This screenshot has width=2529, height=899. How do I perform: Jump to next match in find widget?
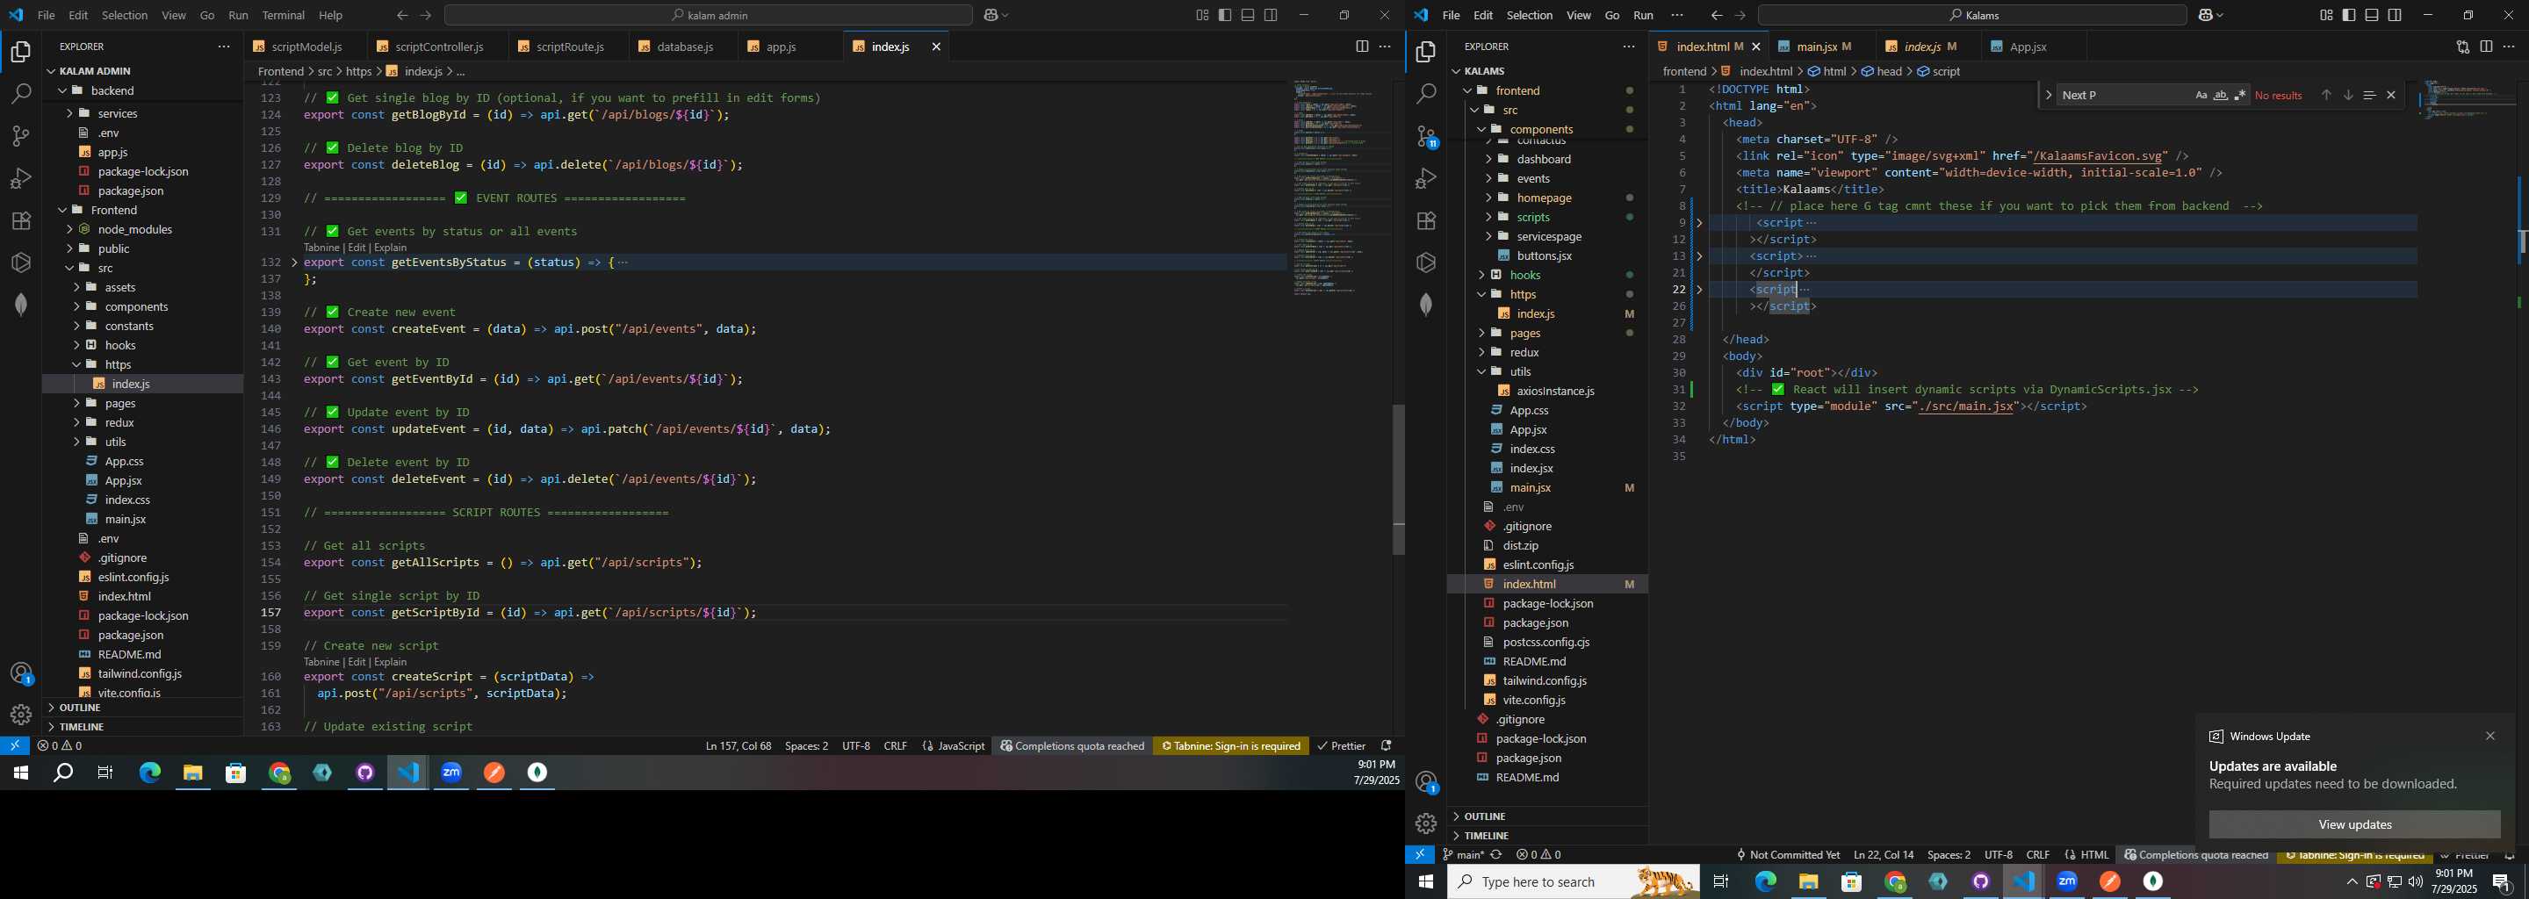click(x=2348, y=95)
